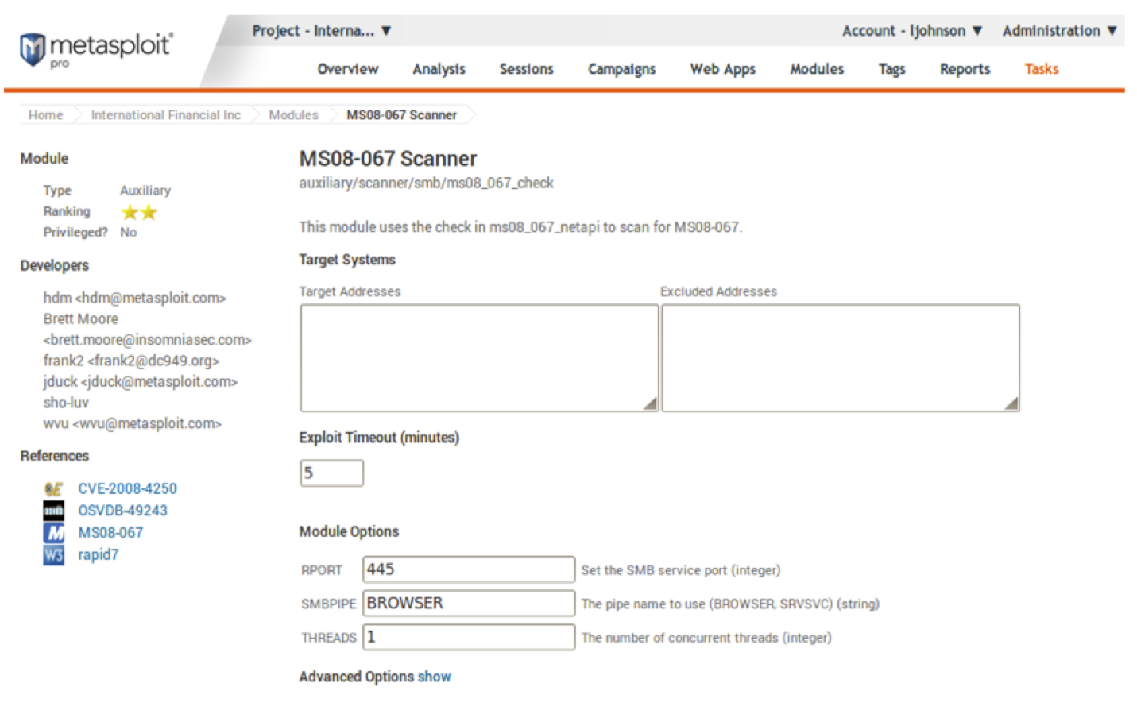Click the References sidebar heading
Screen dimensions: 1137x714
(x=55, y=456)
